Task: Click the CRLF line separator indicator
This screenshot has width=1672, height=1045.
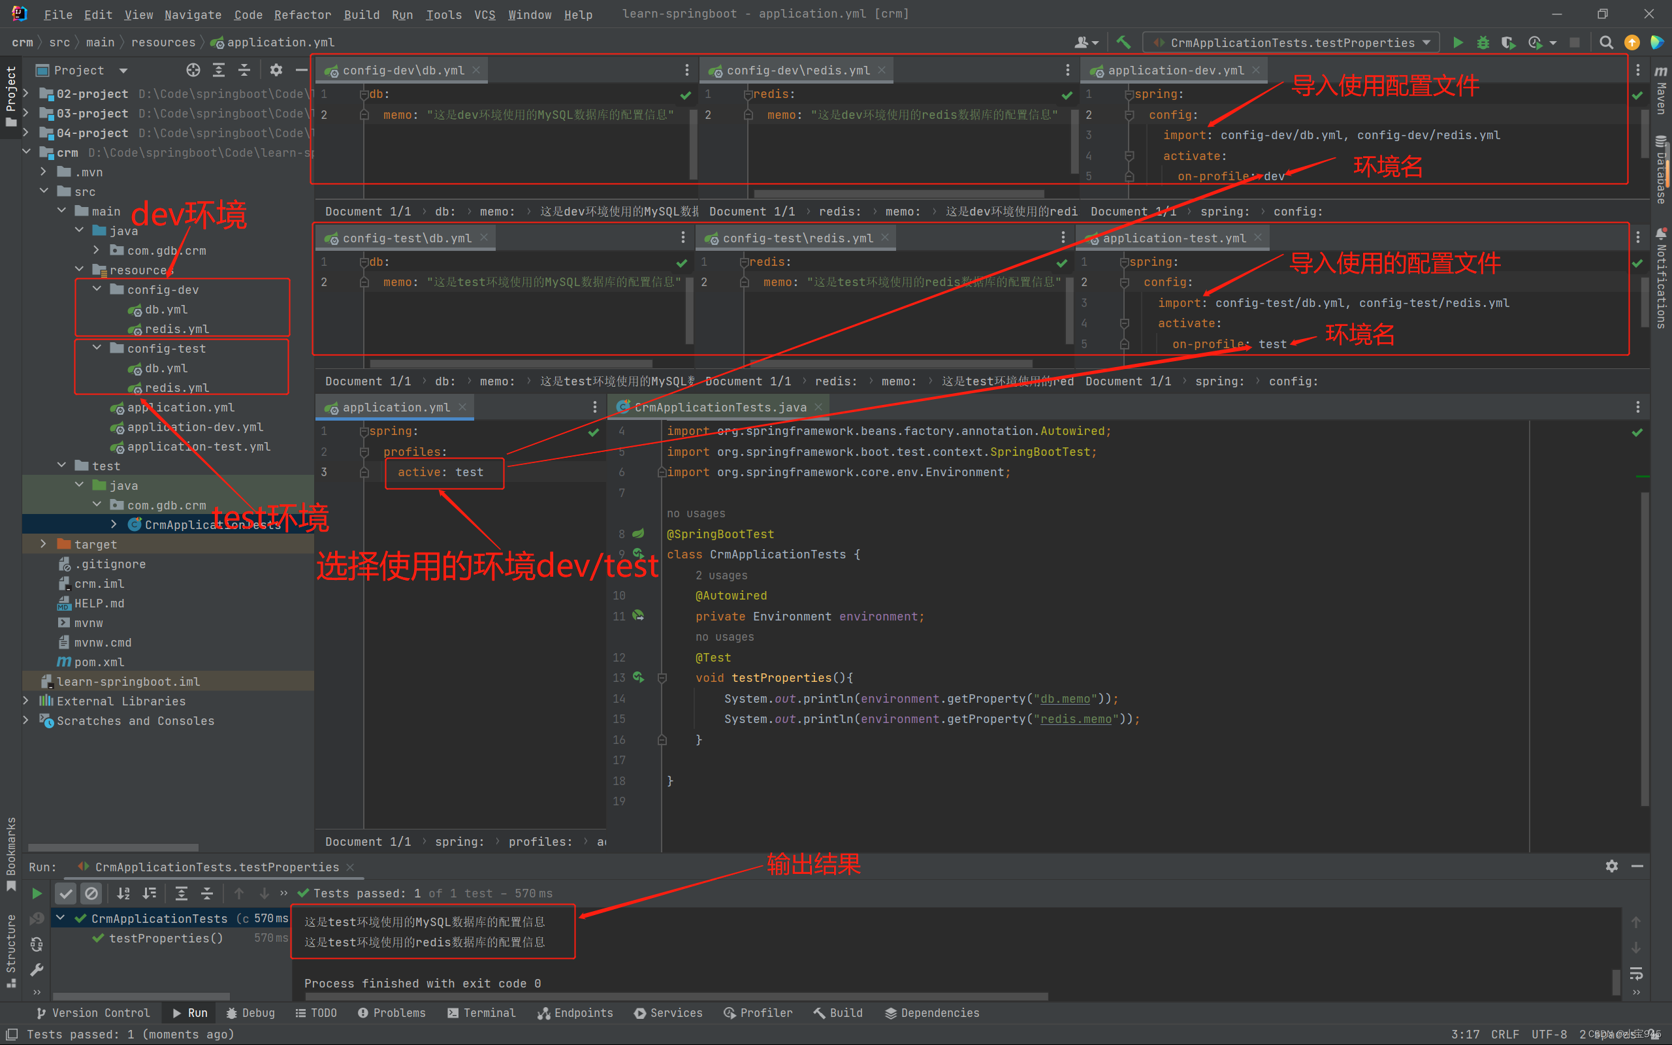Action: [x=1505, y=1034]
